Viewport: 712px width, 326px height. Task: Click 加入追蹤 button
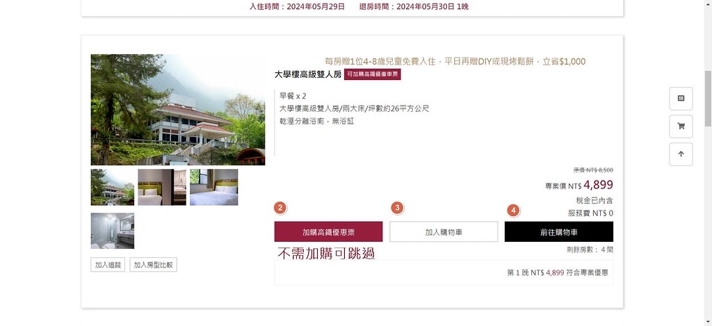click(x=108, y=265)
